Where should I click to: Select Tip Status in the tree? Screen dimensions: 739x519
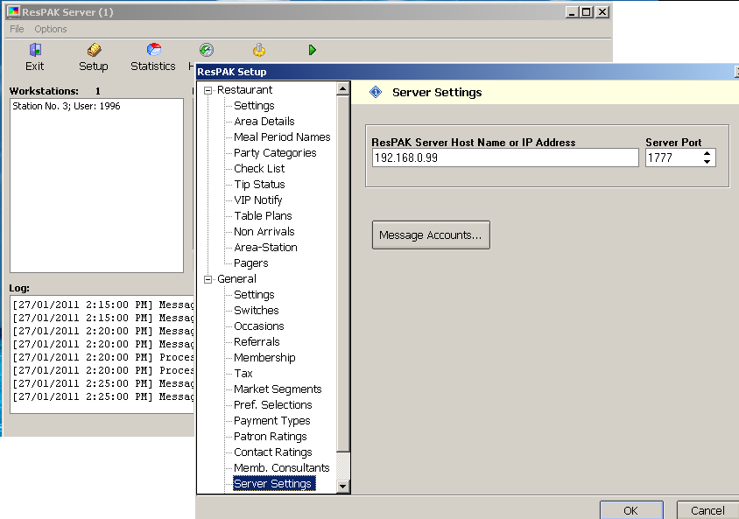tap(259, 184)
